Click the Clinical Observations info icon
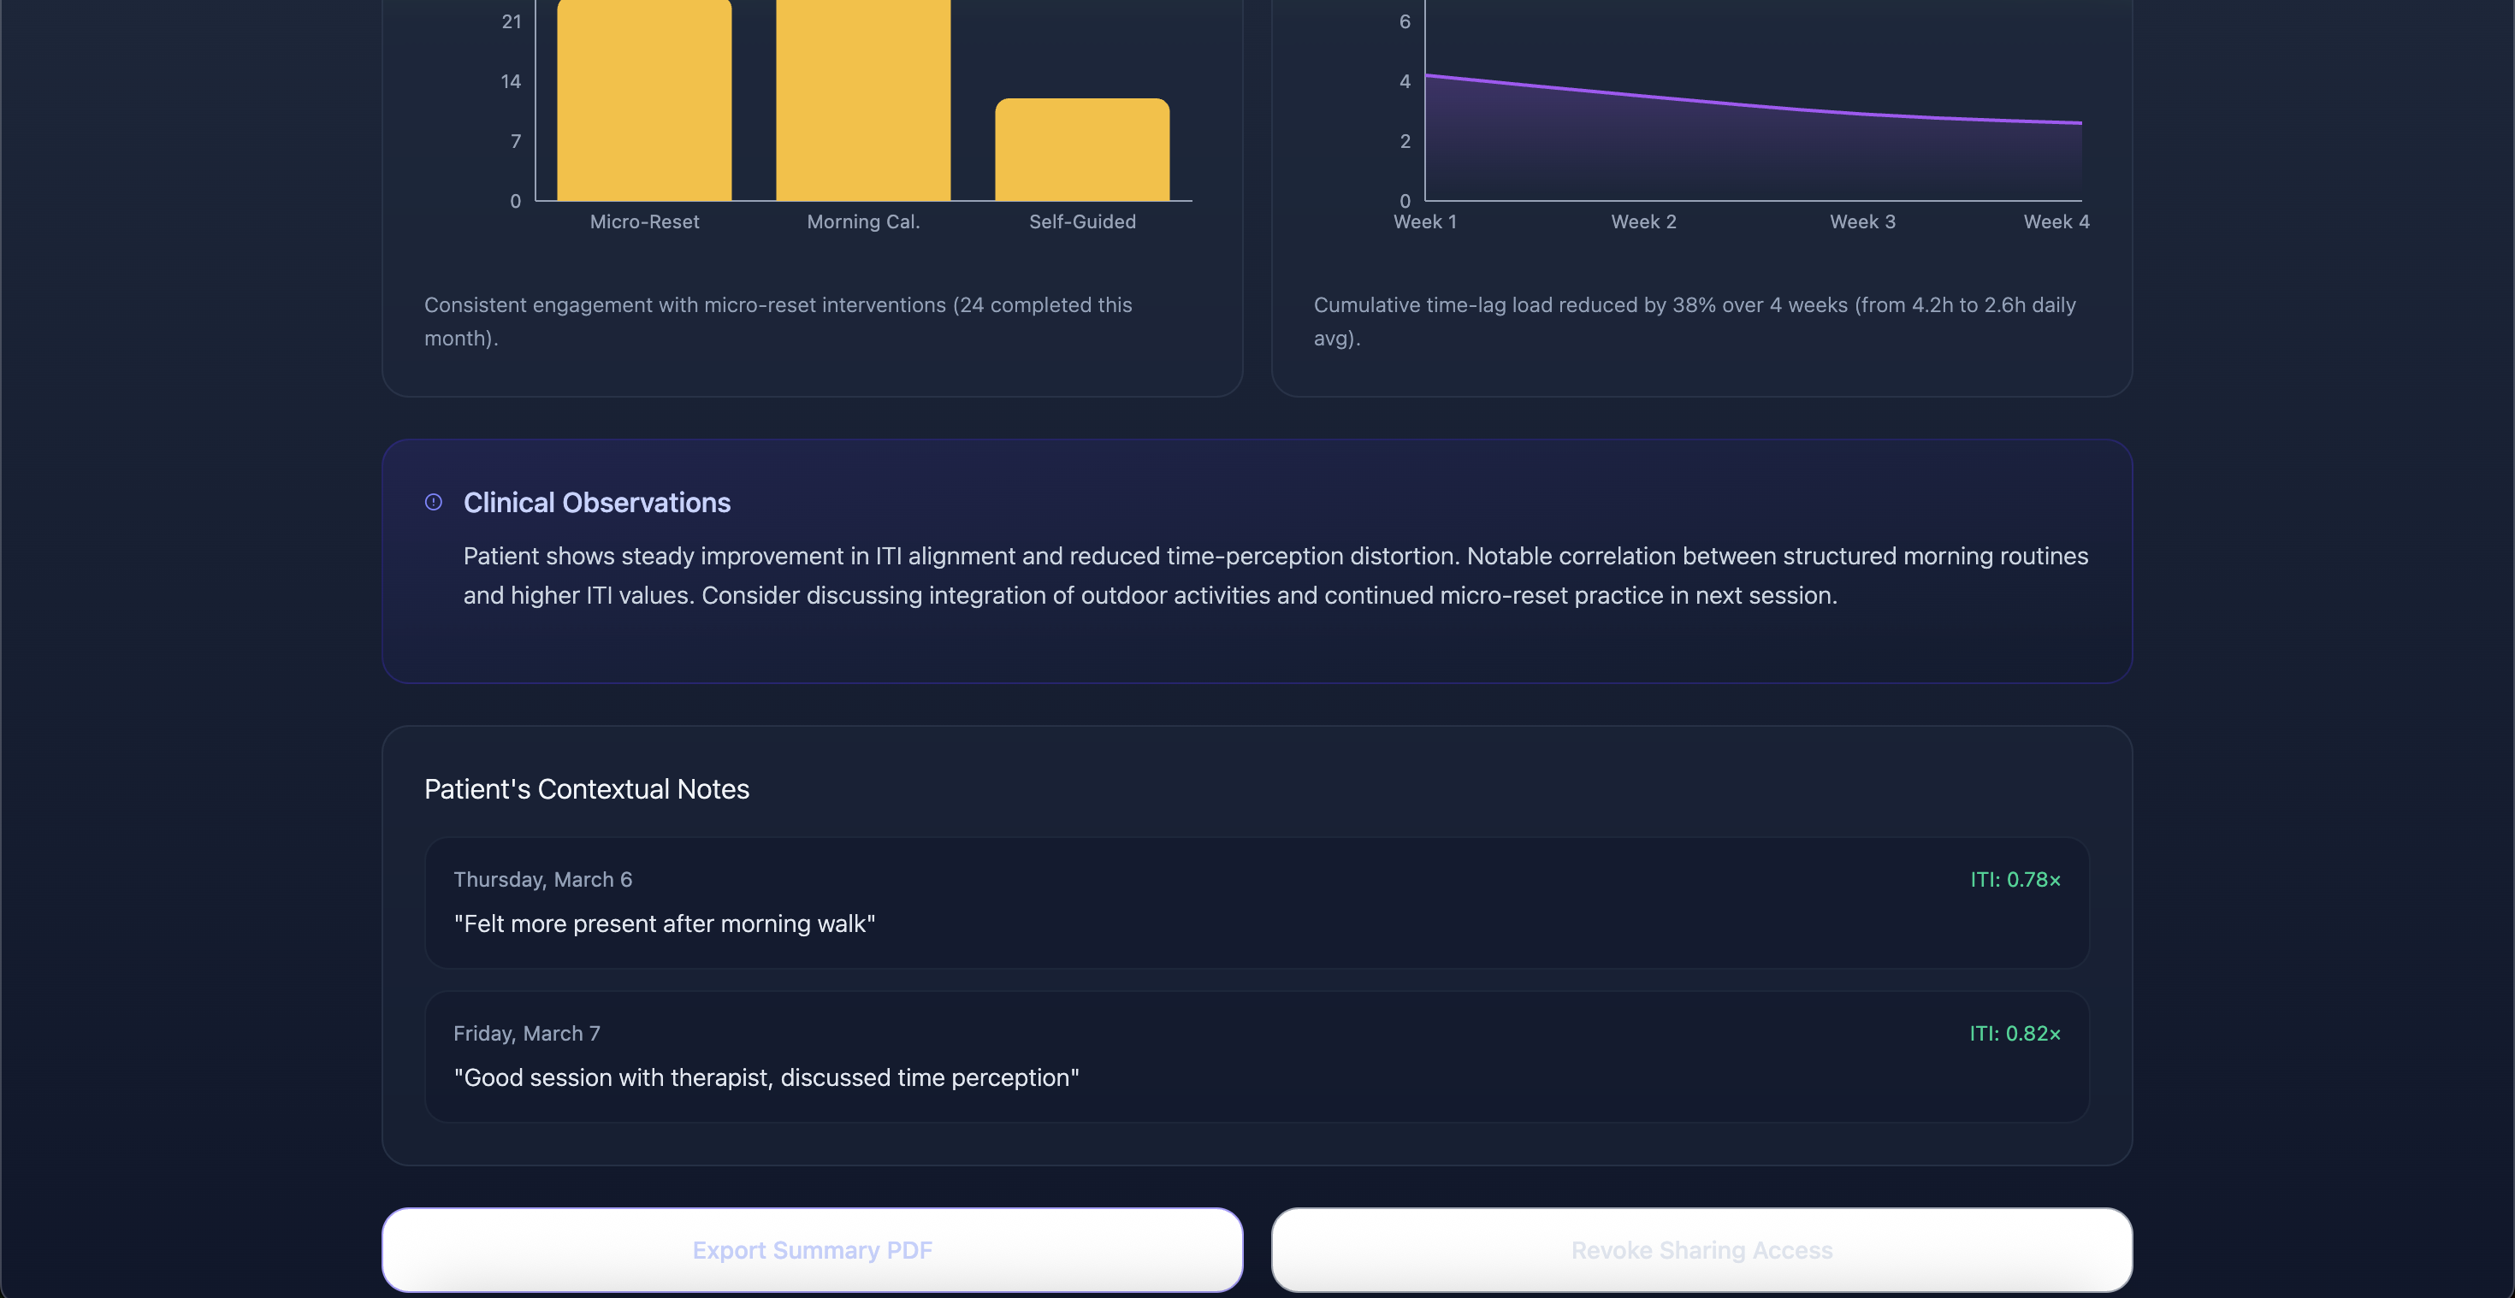2515x1298 pixels. pyautogui.click(x=434, y=502)
